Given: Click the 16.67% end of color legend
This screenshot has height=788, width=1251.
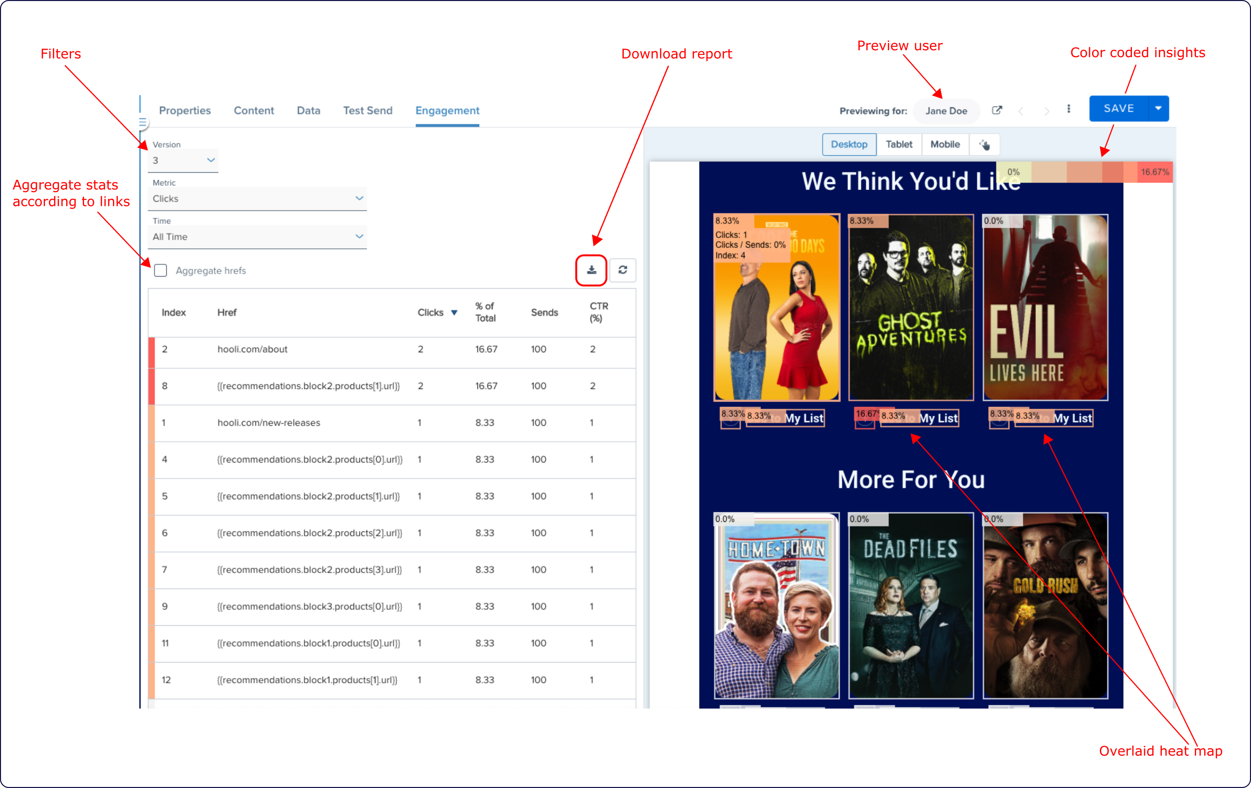Looking at the screenshot, I should (x=1155, y=172).
